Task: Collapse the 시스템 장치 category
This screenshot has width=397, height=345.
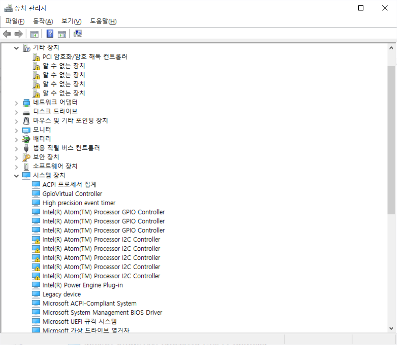Action: click(x=17, y=176)
